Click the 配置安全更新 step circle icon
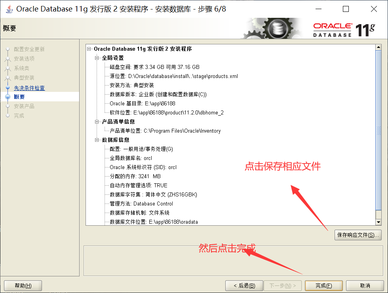Image resolution: width=388 pixels, height=293 pixels. pyautogui.click(x=8, y=49)
